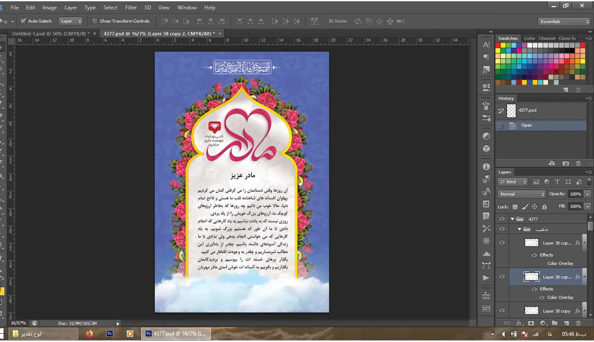Switch to the Channel panel tab

tap(547, 38)
